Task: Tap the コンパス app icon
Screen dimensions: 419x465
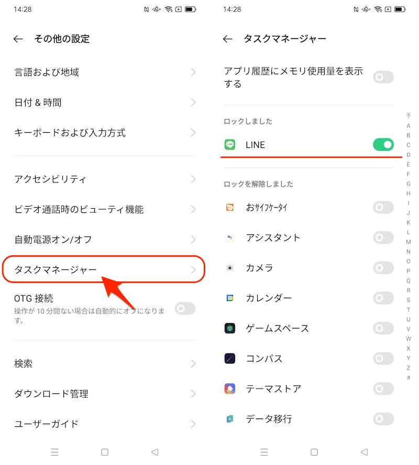Action: [x=229, y=359]
